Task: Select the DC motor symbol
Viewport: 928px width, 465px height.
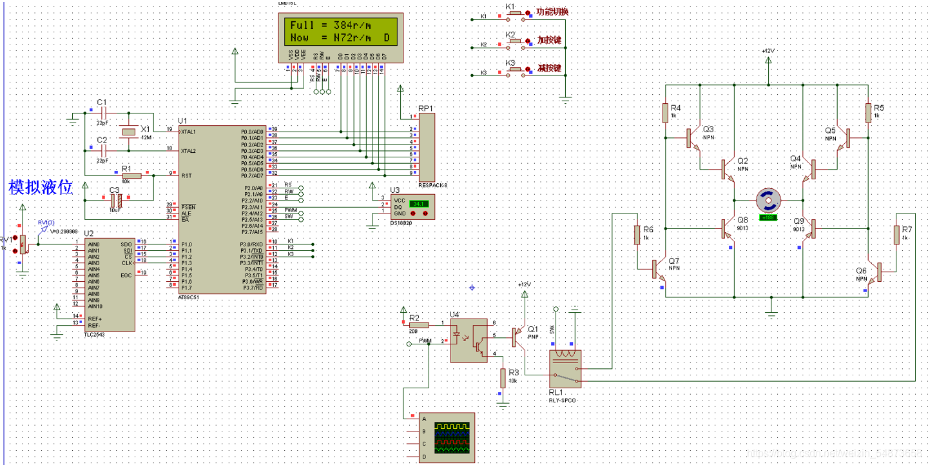Action: tap(768, 200)
